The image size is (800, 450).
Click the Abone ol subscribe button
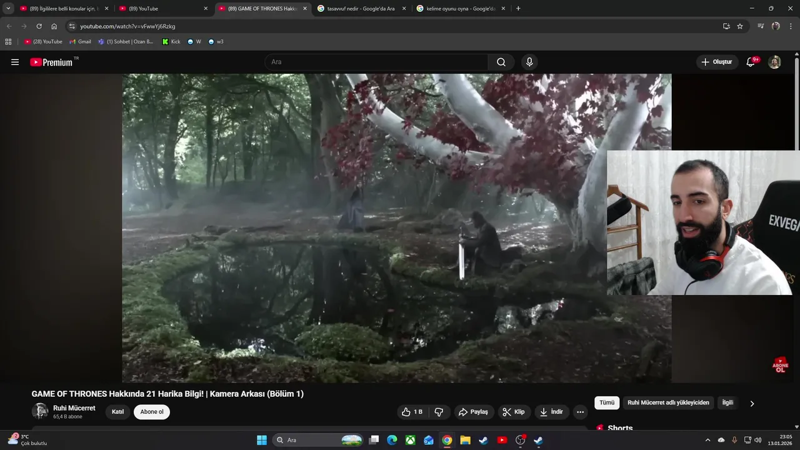coord(152,412)
